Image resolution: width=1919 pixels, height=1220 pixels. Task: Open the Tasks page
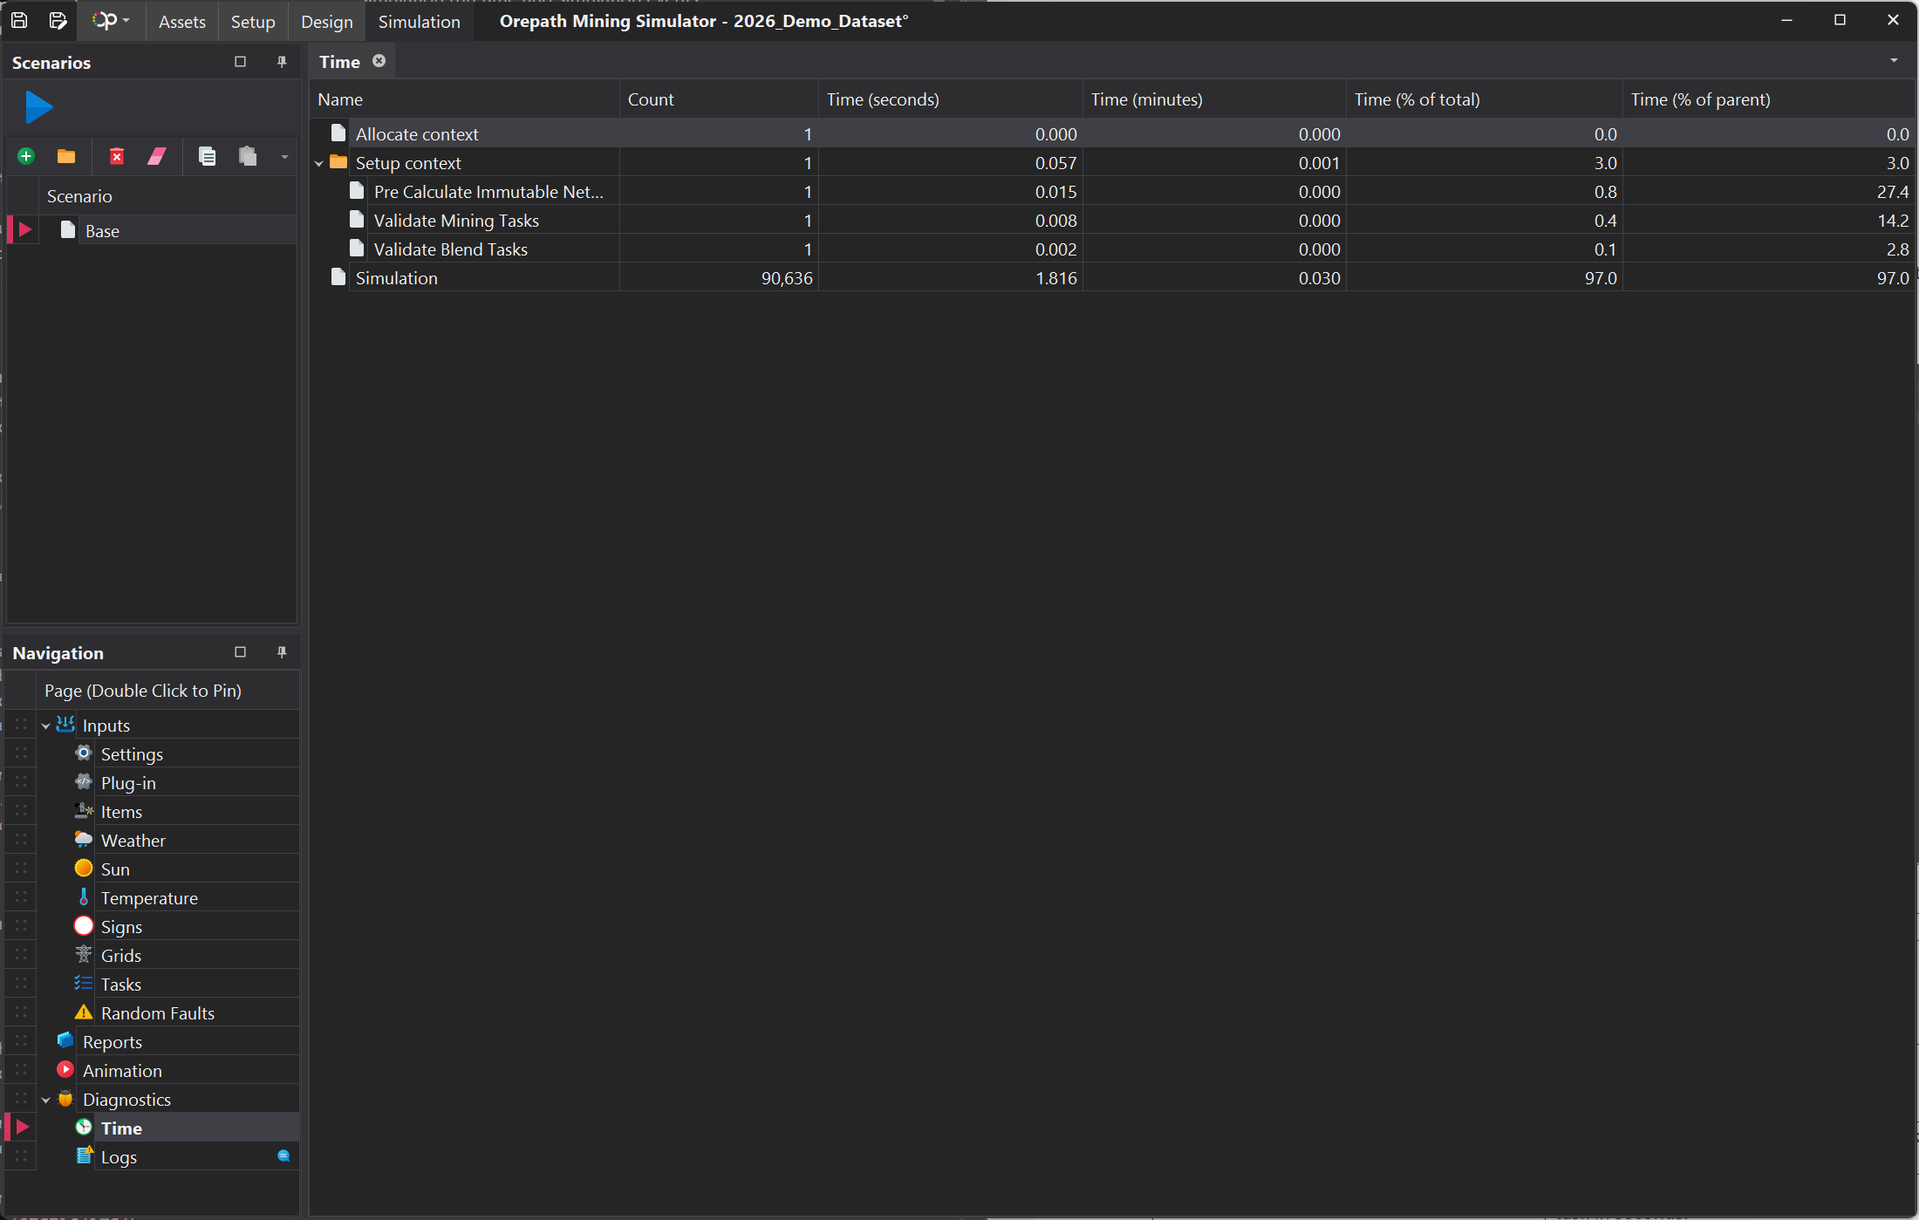(120, 985)
